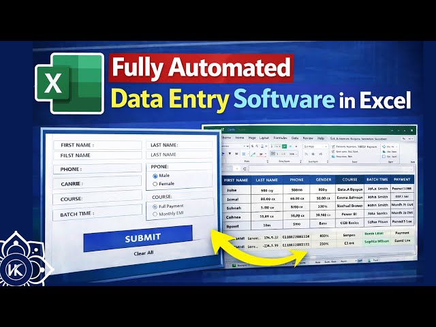Viewport: 436px width, 327px height.
Task: Select the GENDER table header cell
Action: point(323,180)
